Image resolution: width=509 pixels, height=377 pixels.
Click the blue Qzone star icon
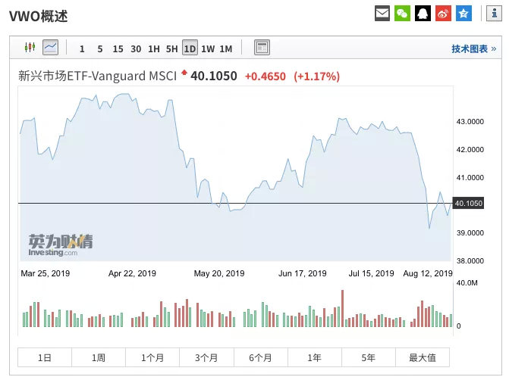[x=463, y=13]
